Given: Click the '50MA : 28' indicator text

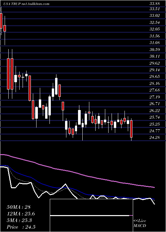Looking at the screenshot, I should (19, 207).
